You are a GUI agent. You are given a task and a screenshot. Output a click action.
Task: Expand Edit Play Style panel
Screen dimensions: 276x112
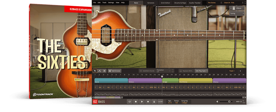[x=201, y=71]
